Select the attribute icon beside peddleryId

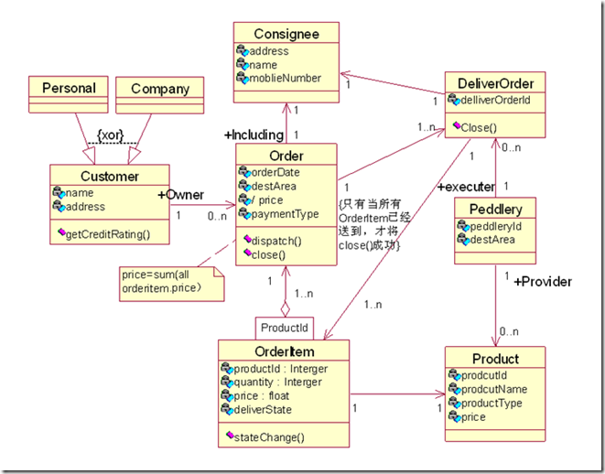463,225
